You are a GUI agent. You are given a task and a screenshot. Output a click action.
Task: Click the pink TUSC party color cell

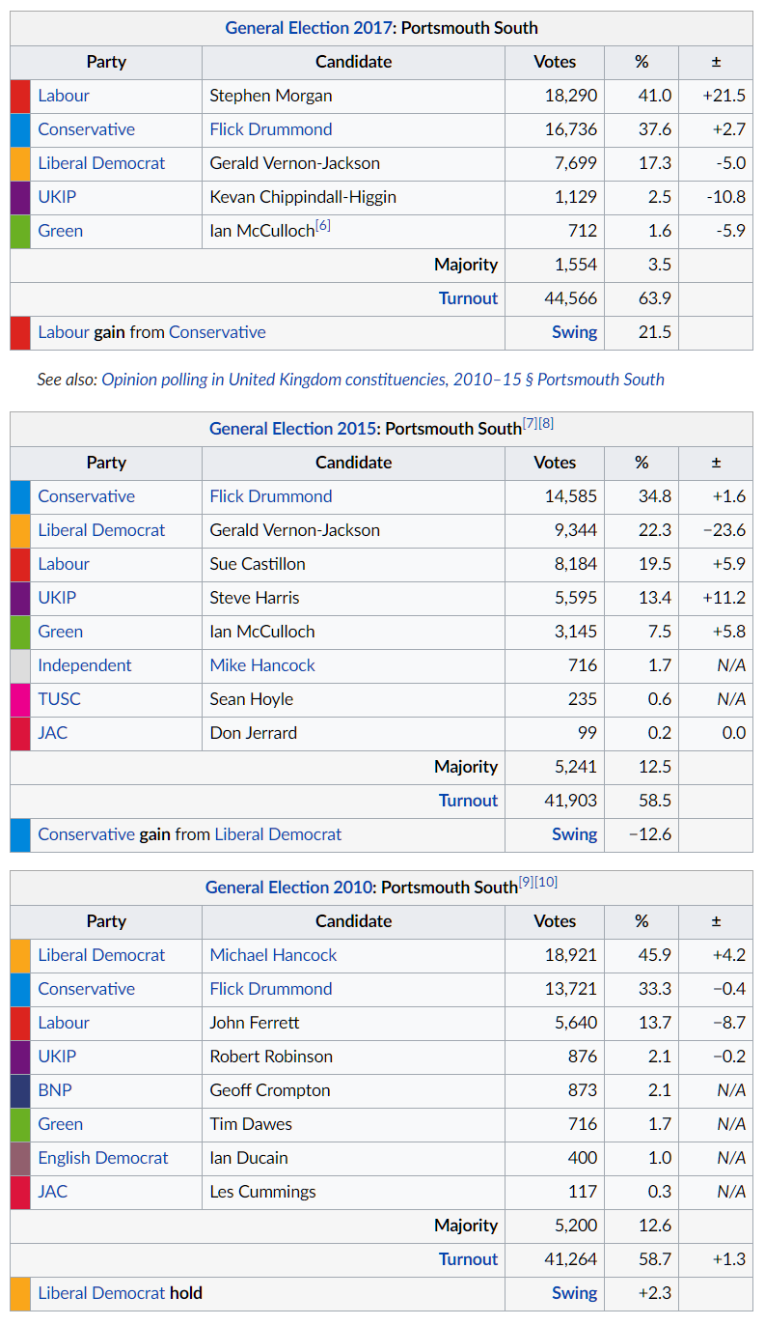tap(20, 699)
